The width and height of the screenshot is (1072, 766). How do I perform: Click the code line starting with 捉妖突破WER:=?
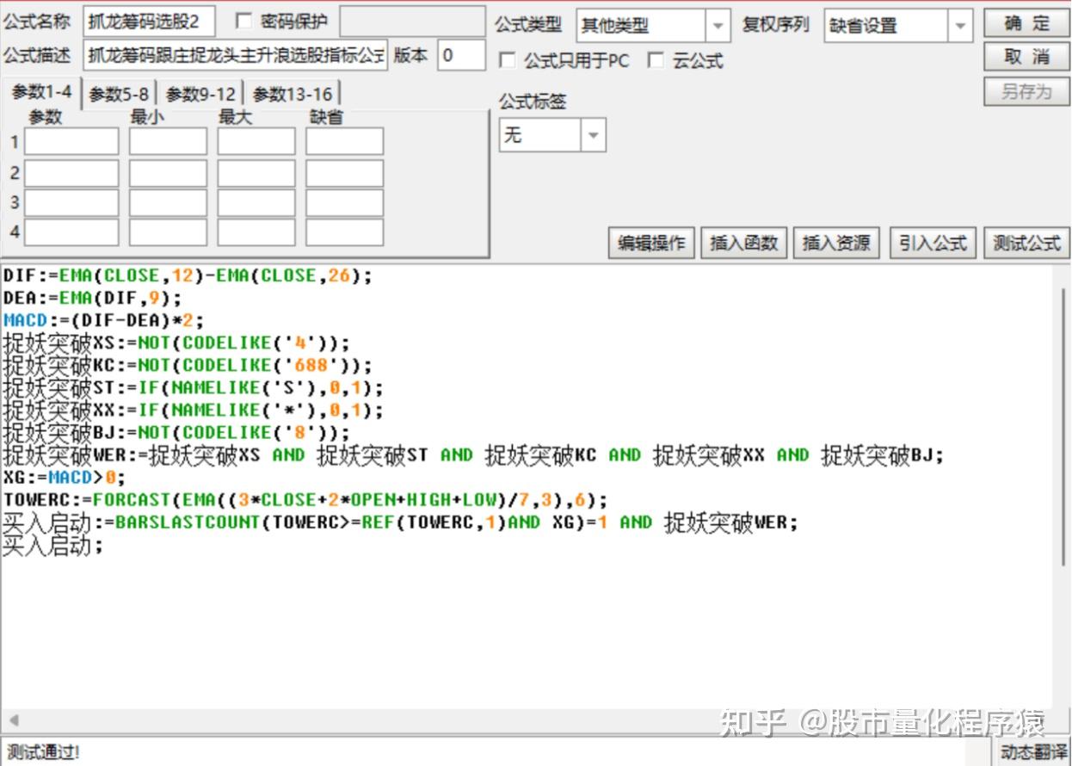click(473, 455)
